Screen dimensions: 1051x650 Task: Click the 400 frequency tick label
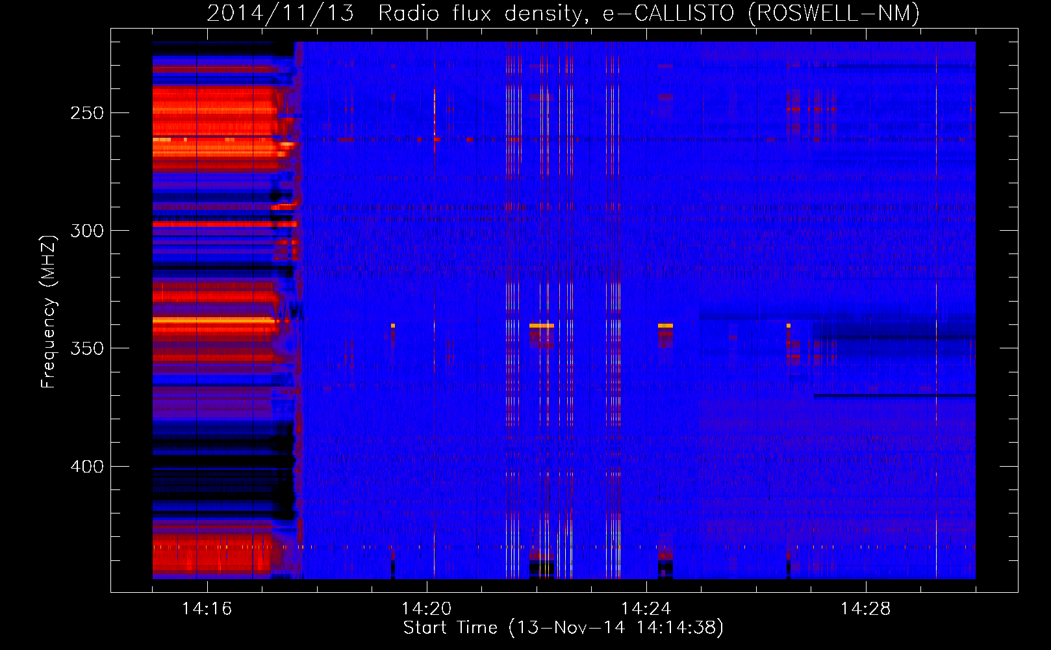coord(87,467)
